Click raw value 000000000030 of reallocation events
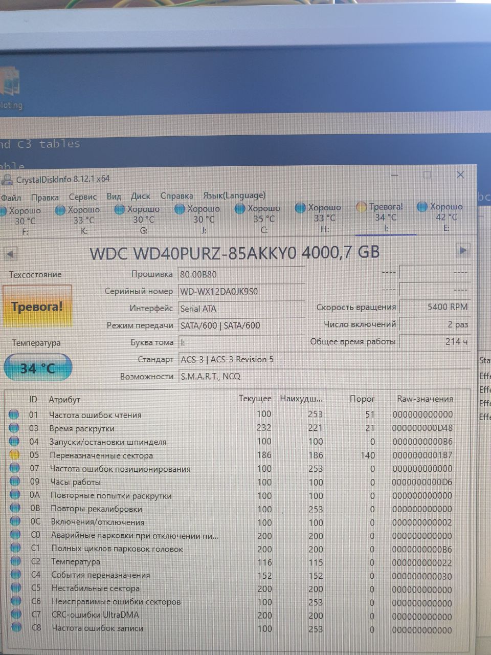The height and width of the screenshot is (655, 491). 422,576
